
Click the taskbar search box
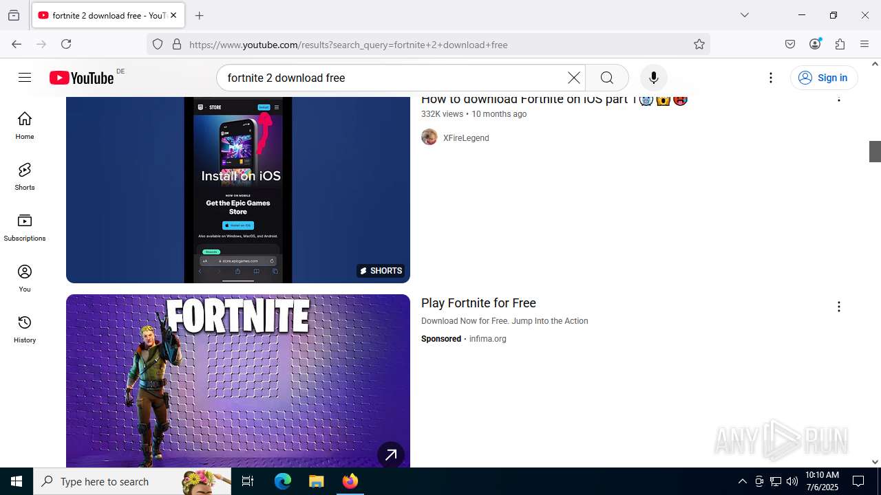coord(132,481)
